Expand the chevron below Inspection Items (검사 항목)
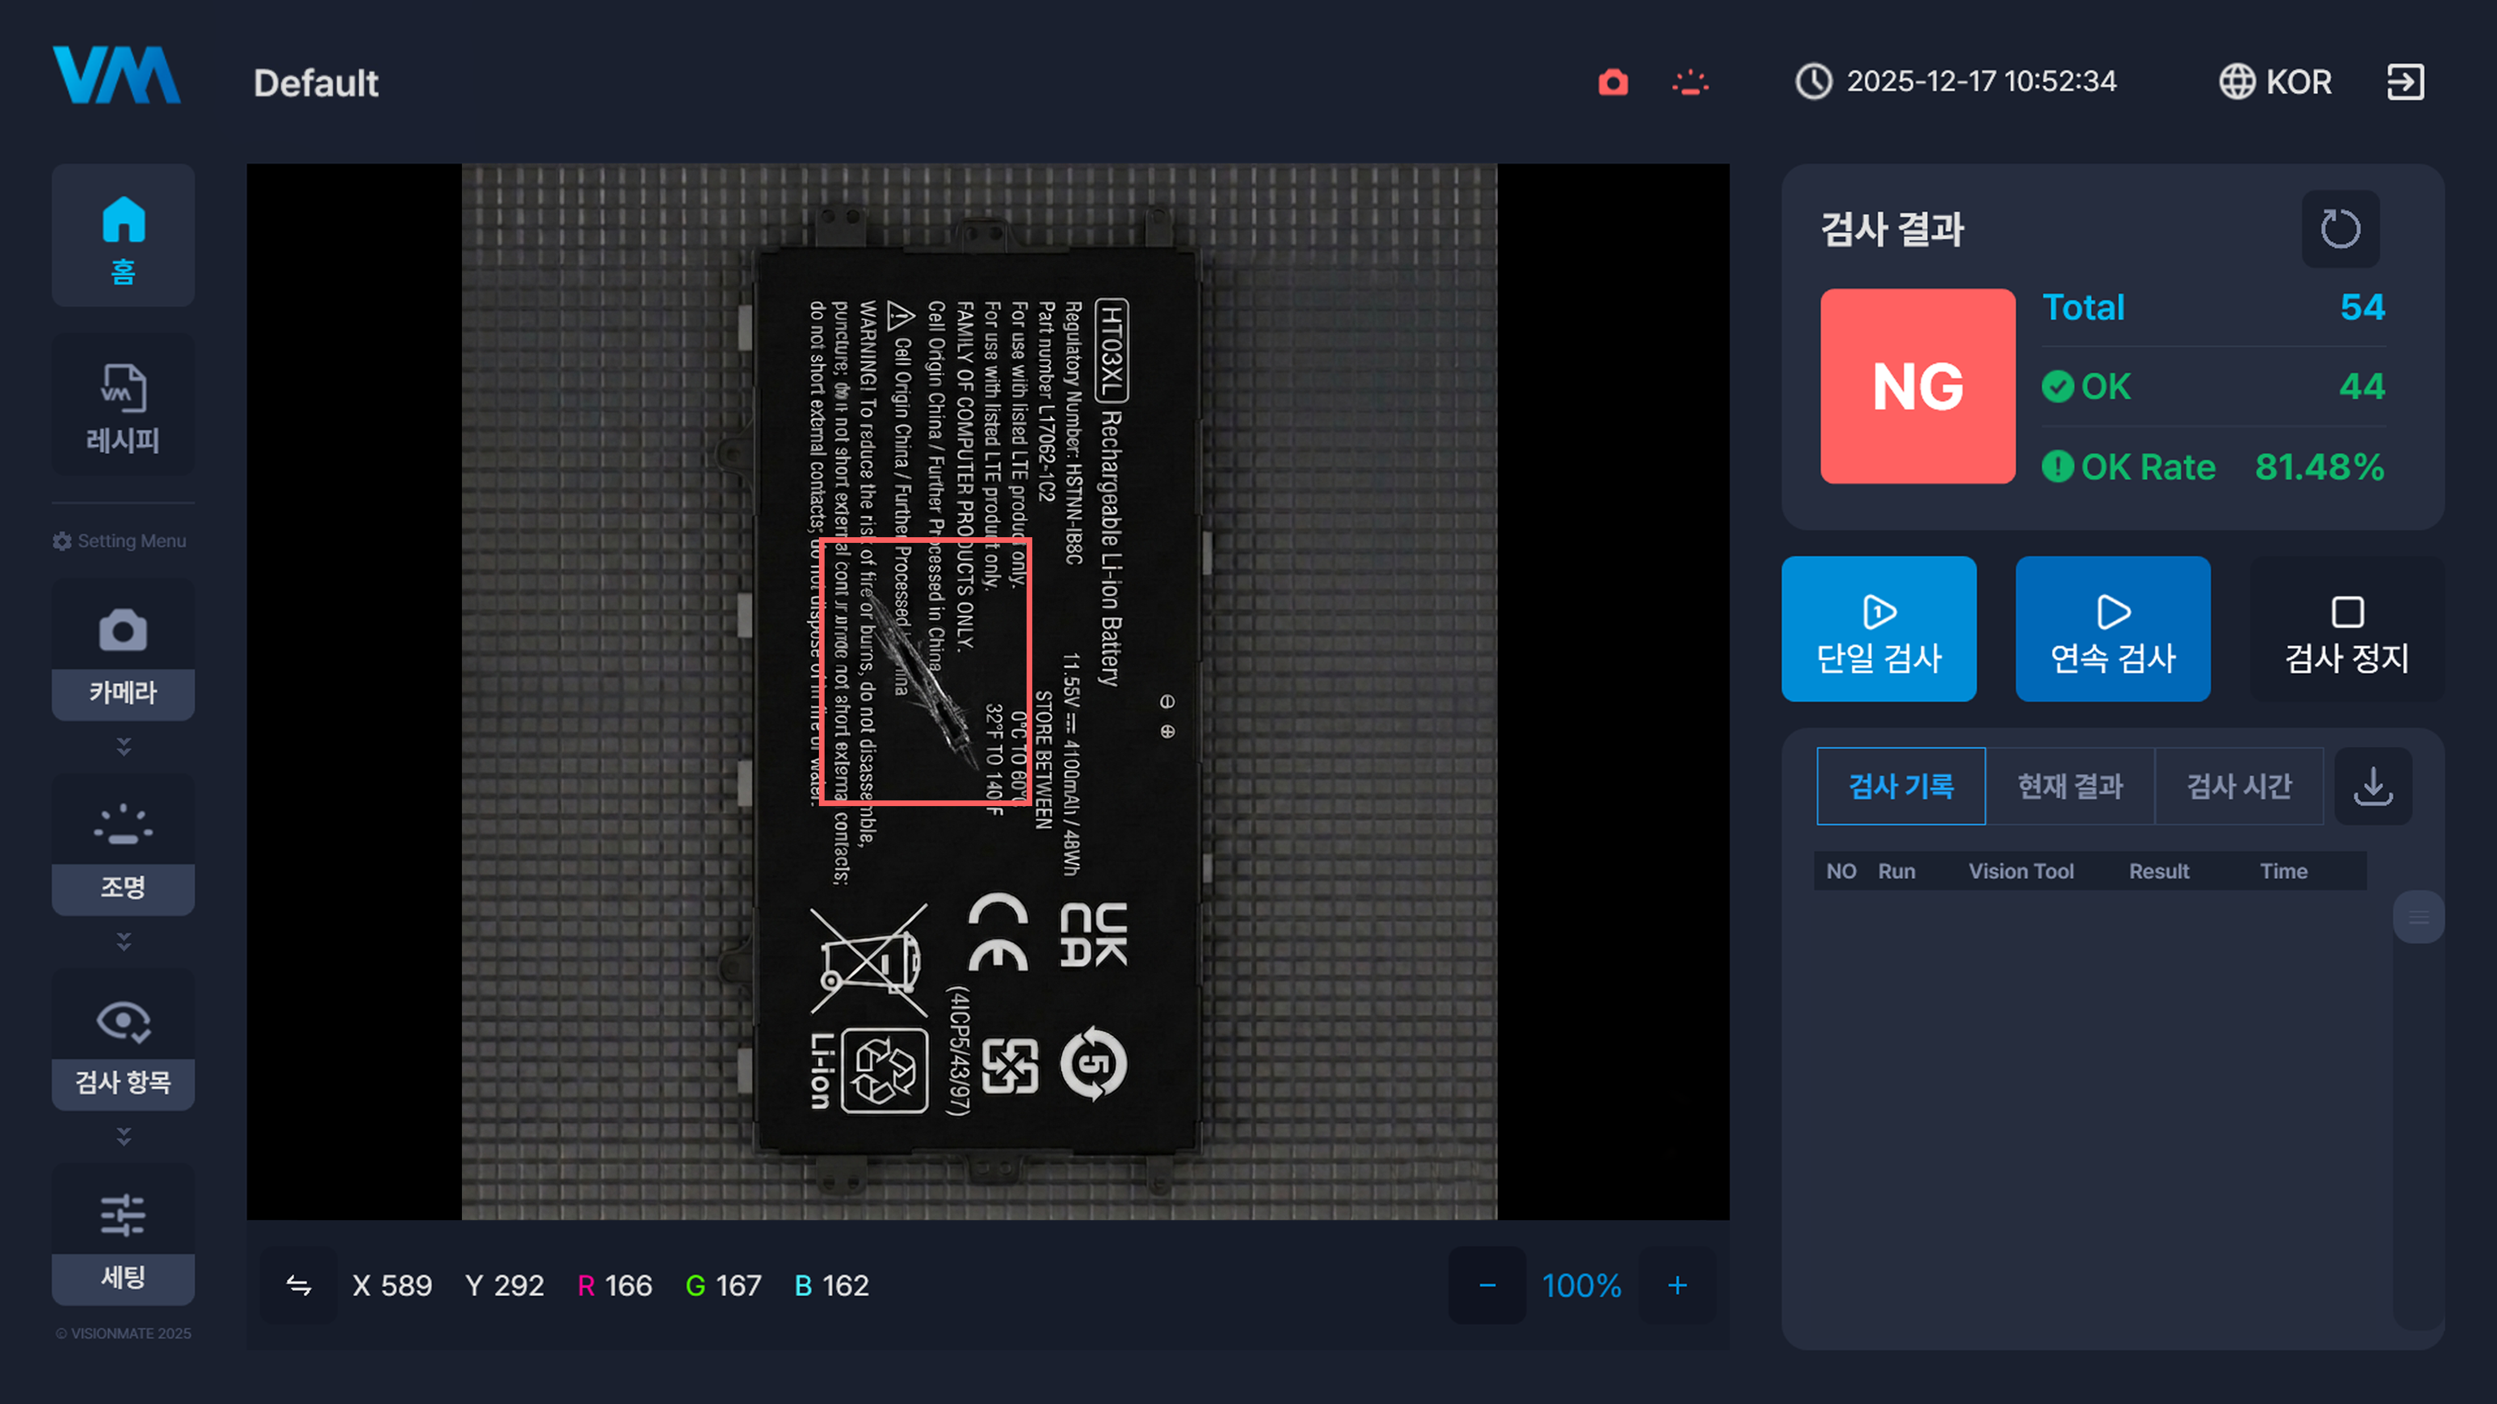 pos(123,1136)
